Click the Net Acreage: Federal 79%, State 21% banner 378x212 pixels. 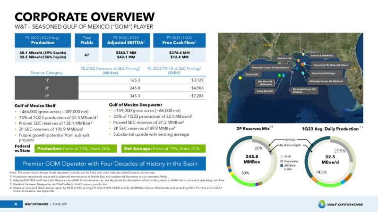click(x=163, y=148)
